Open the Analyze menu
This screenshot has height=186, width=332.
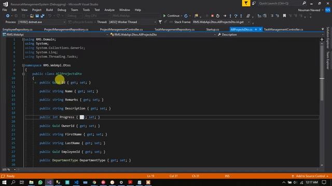pyautogui.click(x=109, y=10)
